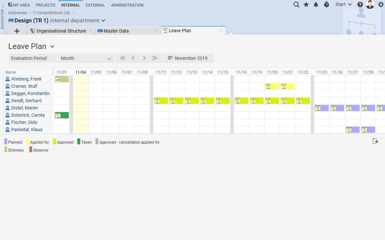
Task: Select Ahnberg's sickness entry on 11/01
Action: pyautogui.click(x=62, y=79)
